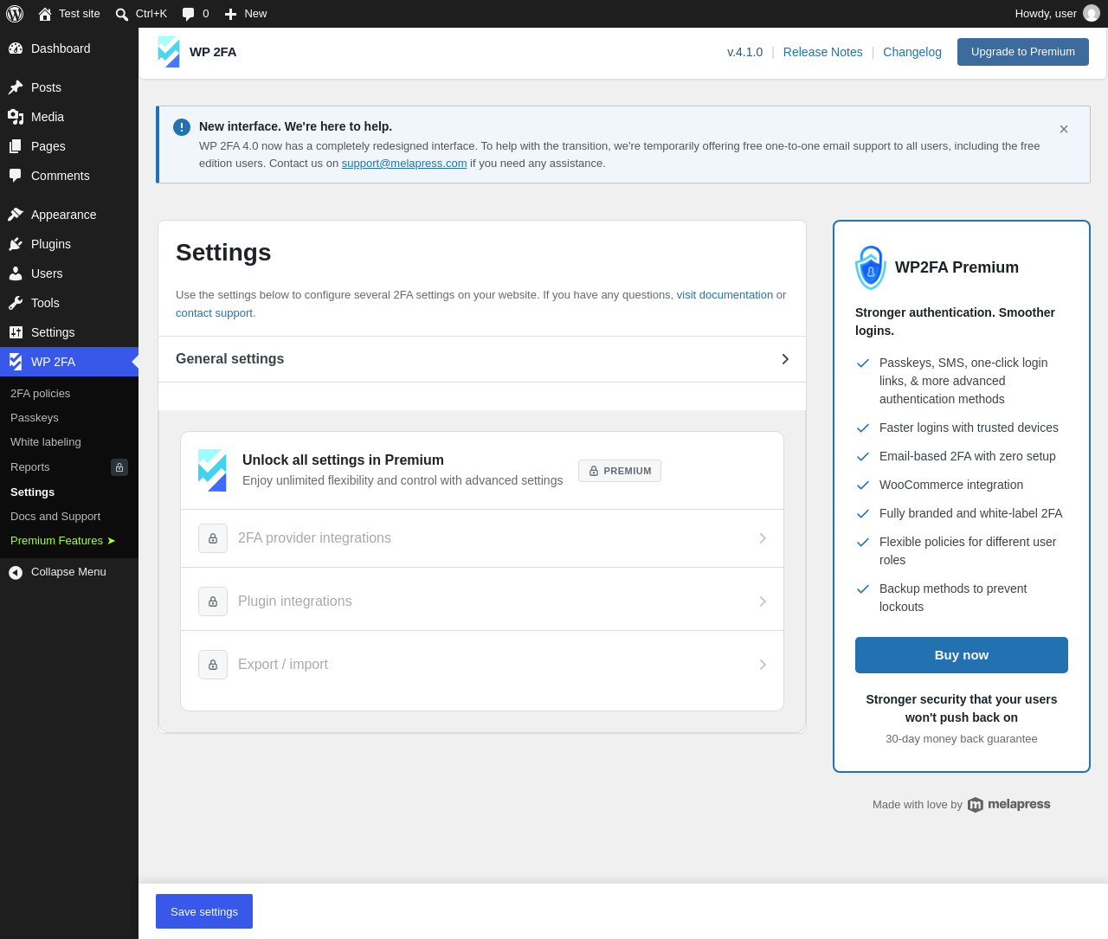Click the WP 2FA sidebar logo icon
The image size is (1108, 939).
click(x=16, y=362)
